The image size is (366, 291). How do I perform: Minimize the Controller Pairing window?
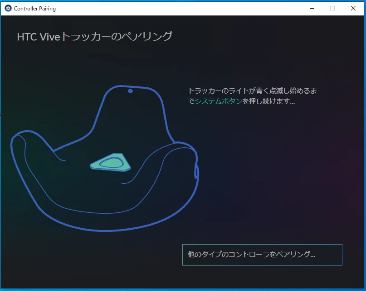(312, 9)
